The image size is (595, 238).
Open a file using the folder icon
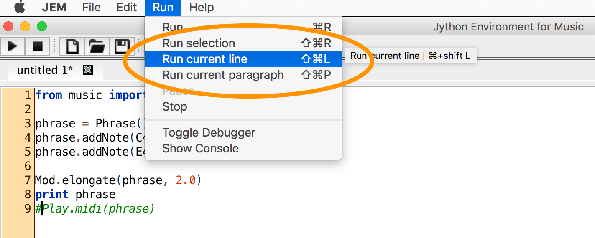point(97,46)
